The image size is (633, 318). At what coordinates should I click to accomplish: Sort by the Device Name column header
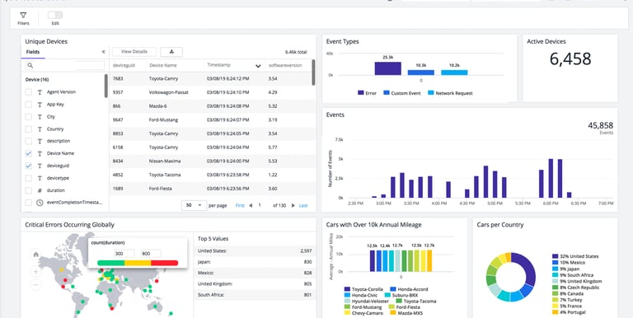point(163,65)
